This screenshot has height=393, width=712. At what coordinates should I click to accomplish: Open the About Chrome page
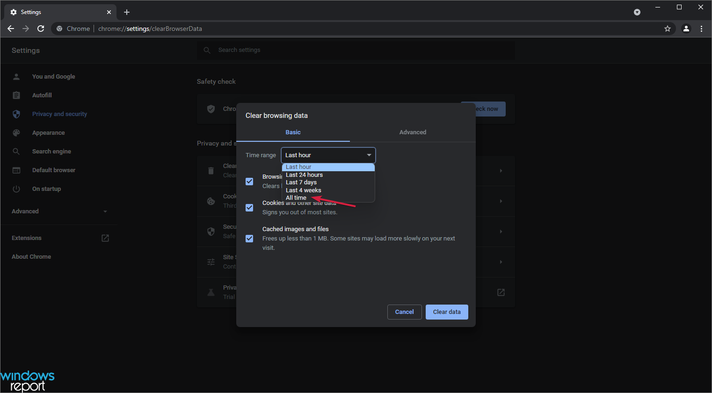(31, 256)
